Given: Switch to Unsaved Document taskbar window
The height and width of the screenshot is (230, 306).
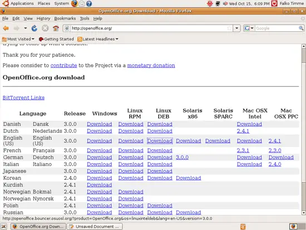Looking at the screenshot, I should click(95, 227).
